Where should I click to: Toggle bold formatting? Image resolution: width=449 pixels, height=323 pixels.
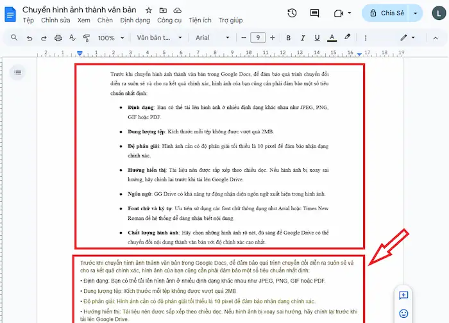[x=288, y=38]
